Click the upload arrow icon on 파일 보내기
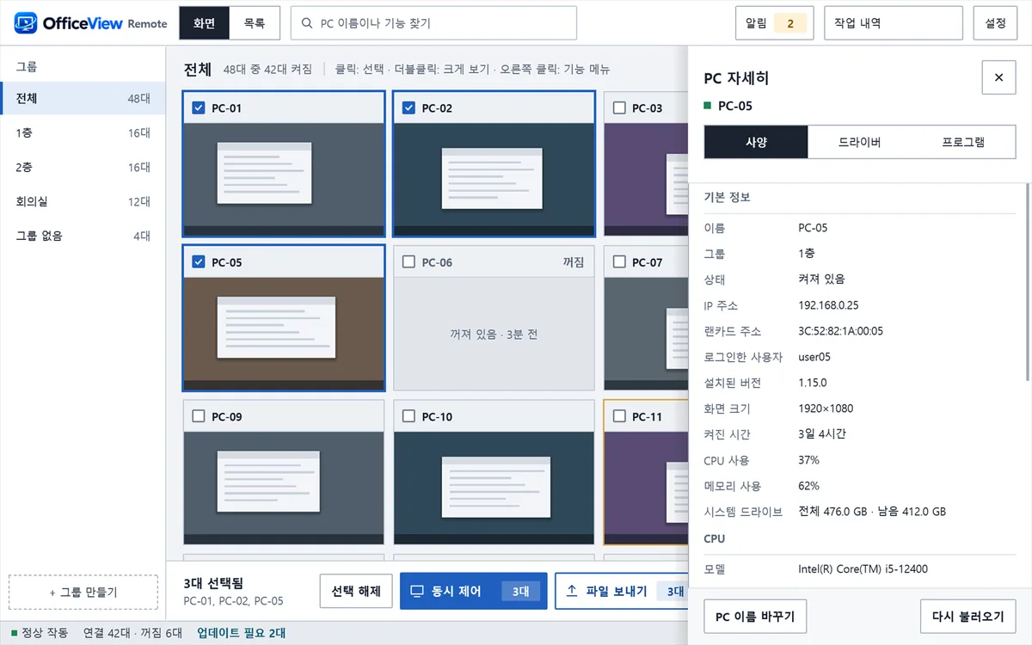Viewport: 1032px width, 645px height. (x=572, y=591)
